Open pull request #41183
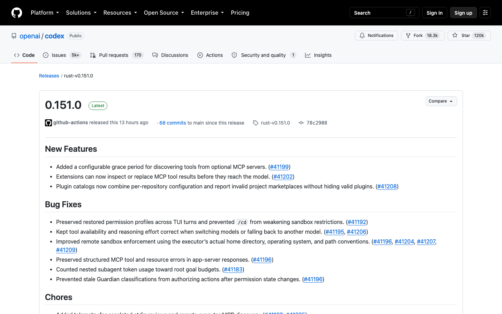 pos(233,269)
